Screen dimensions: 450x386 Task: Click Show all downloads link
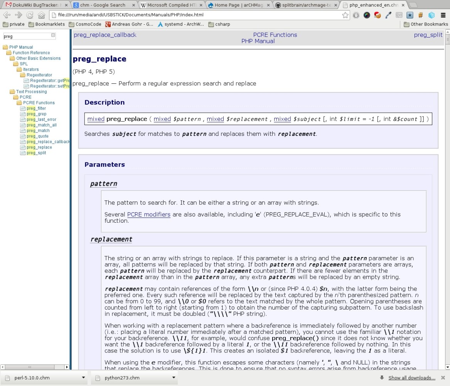coord(412,378)
